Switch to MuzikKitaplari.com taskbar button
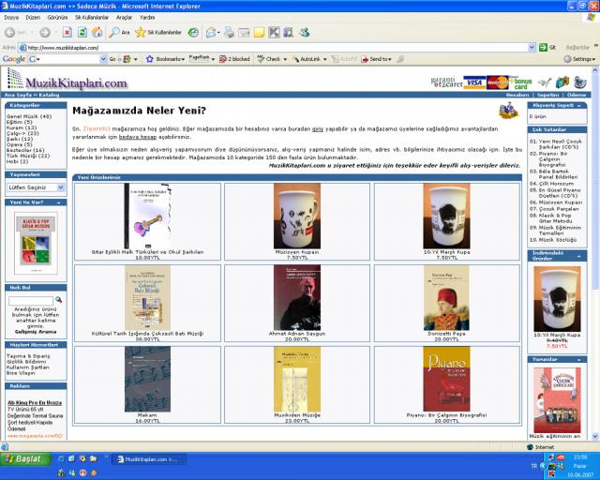This screenshot has width=600, height=480. coord(148,459)
